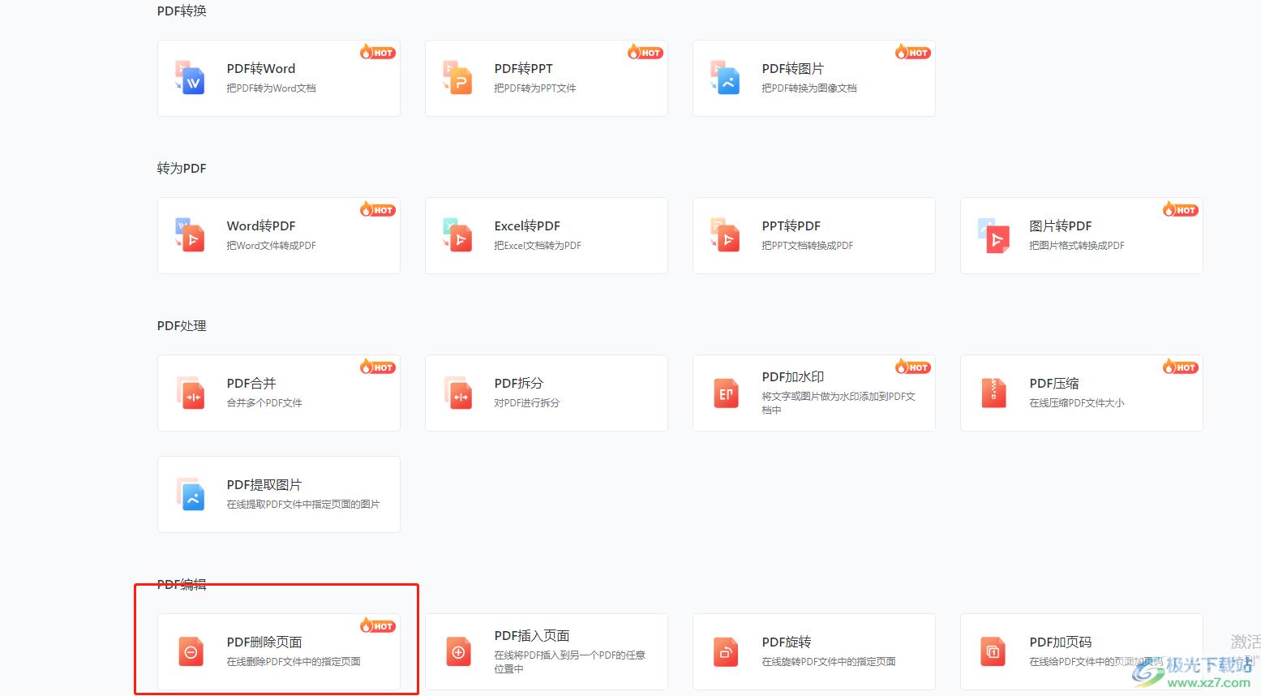
Task: Click HOT badge on PDF转图片 card
Action: coord(913,52)
